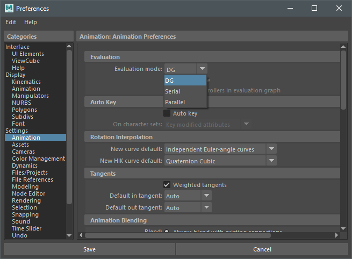Screen dimensions: 352x259
Task: Open the New HIK curve default dropdown
Action: tap(271, 161)
